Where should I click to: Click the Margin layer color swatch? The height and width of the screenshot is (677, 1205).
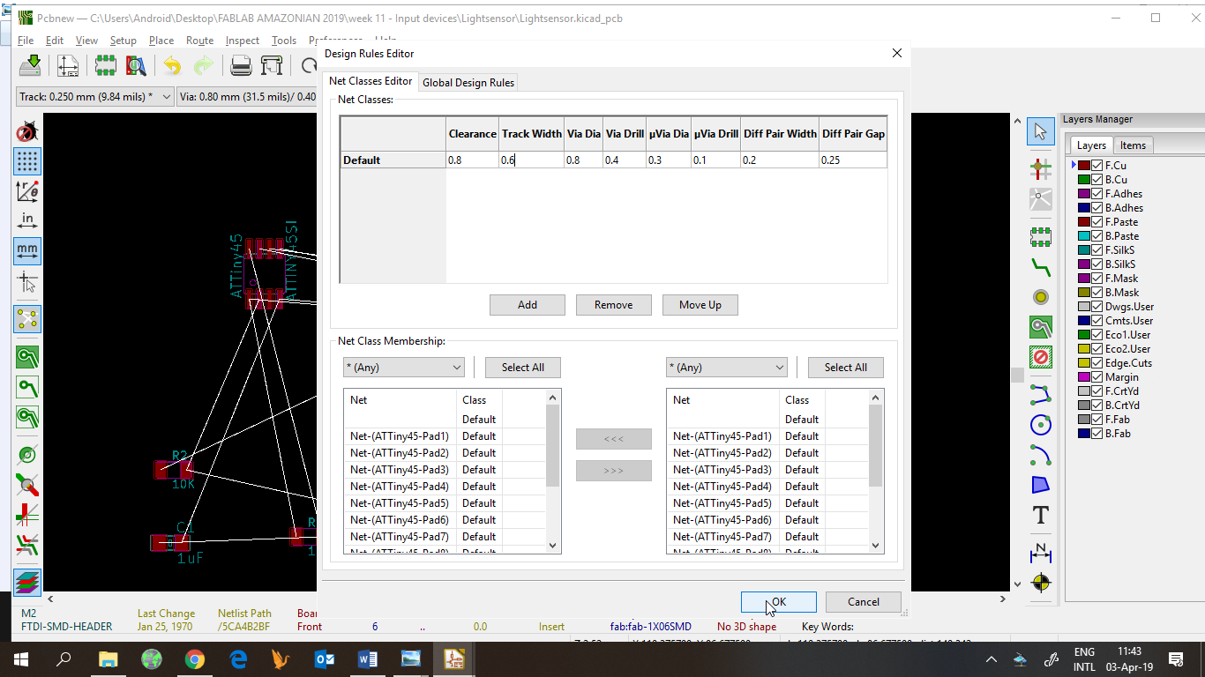(1084, 377)
